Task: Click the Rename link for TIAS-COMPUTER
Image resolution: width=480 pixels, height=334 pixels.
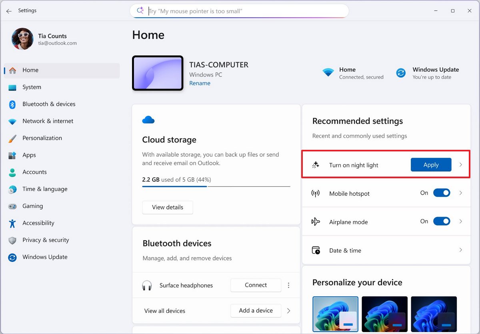Action: (x=200, y=83)
